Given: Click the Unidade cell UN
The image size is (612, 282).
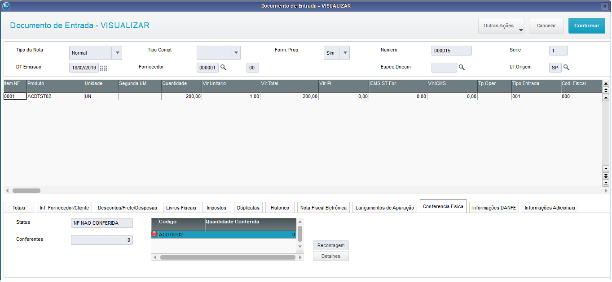Looking at the screenshot, I should 101,96.
